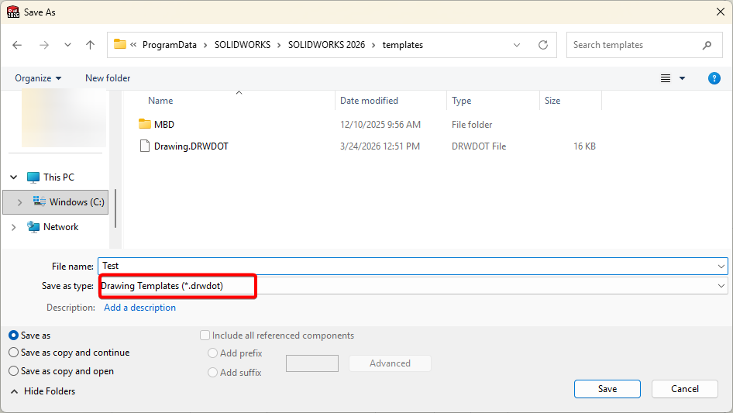This screenshot has width=733, height=413.
Task: Click the folder icon in address bar
Action: (x=120, y=44)
